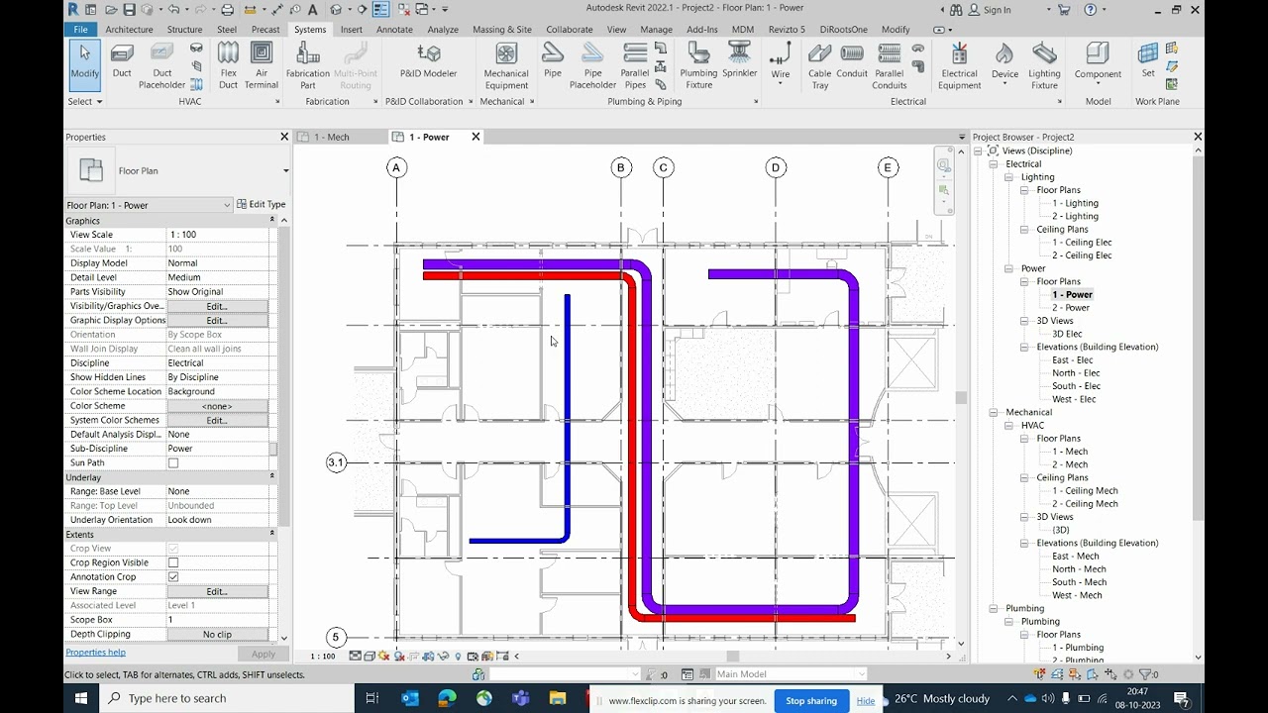Choose the Parallel Pipes tool
The image size is (1268, 713).
pos(635,66)
